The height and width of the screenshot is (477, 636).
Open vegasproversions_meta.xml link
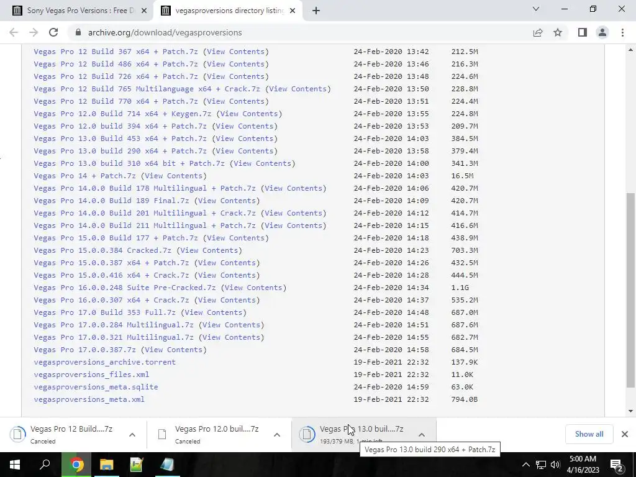tap(89, 399)
